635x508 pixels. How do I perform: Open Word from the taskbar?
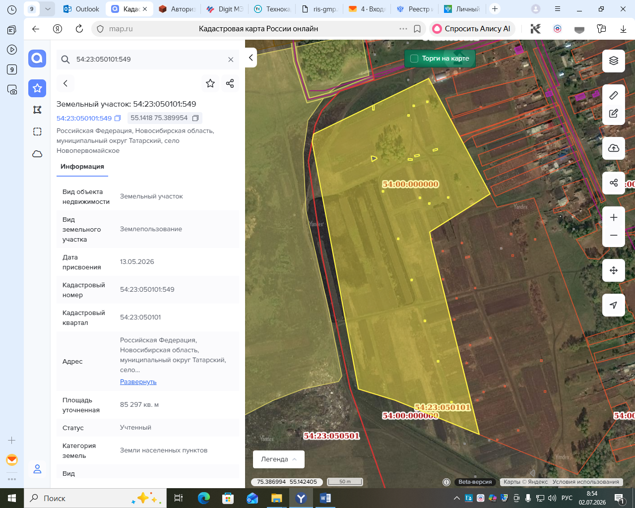tap(325, 498)
